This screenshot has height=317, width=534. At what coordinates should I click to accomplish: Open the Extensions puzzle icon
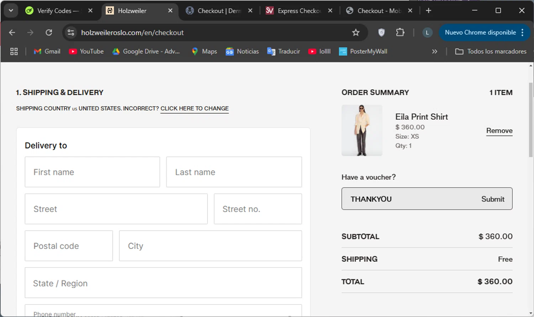(400, 32)
